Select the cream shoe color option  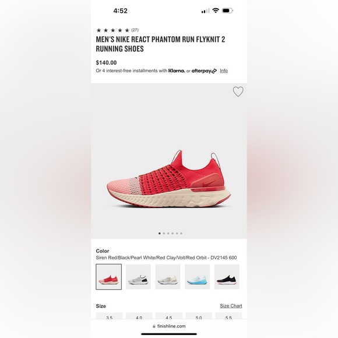tap(168, 277)
